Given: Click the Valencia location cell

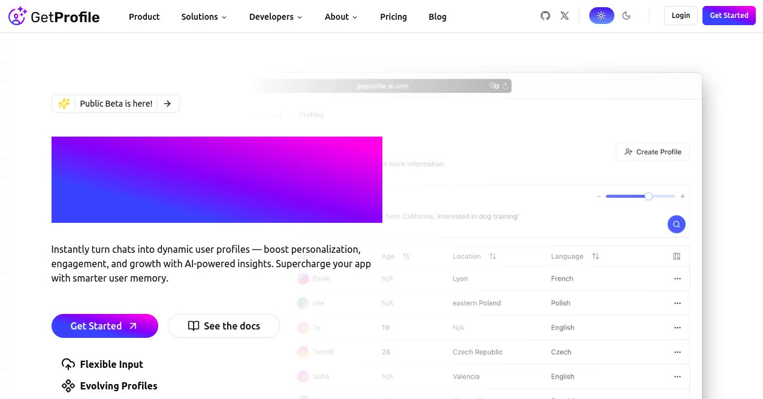Looking at the screenshot, I should 466,377.
